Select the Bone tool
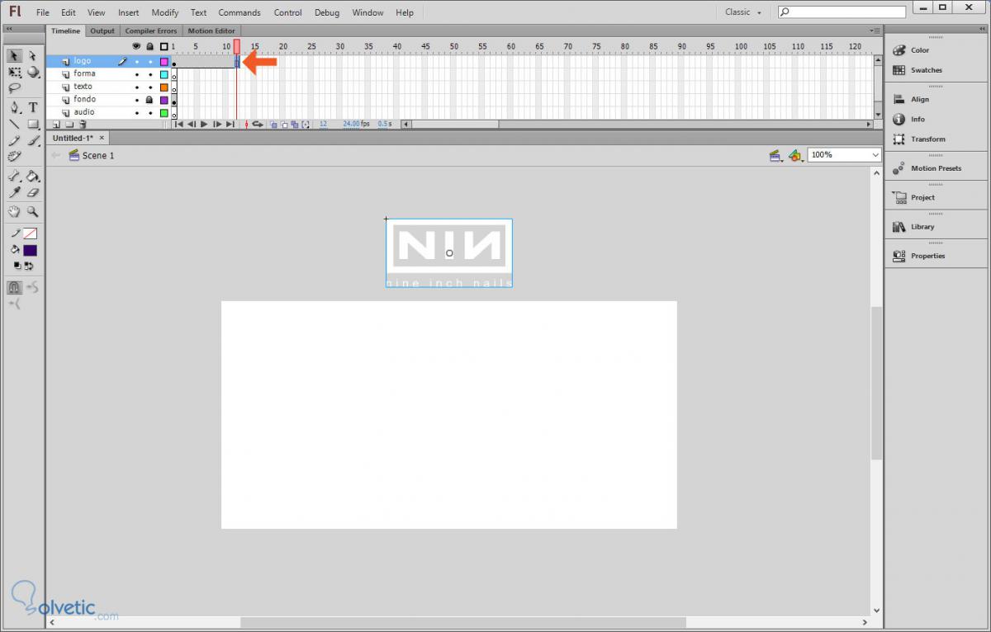Image resolution: width=991 pixels, height=632 pixels. click(14, 176)
